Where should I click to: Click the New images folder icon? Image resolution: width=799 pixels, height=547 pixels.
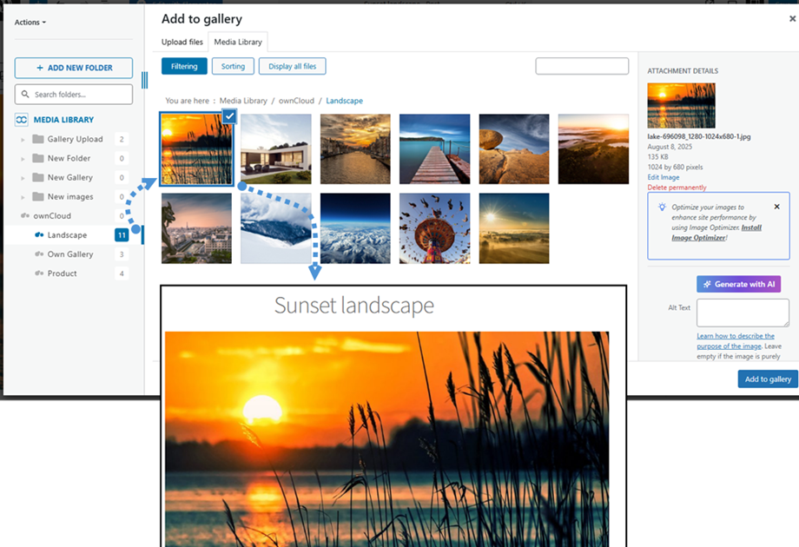click(x=38, y=197)
